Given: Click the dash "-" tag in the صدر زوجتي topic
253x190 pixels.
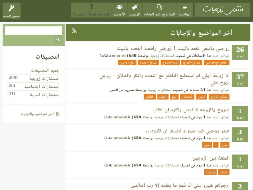Looking at the screenshot, I should tap(216, 145).
